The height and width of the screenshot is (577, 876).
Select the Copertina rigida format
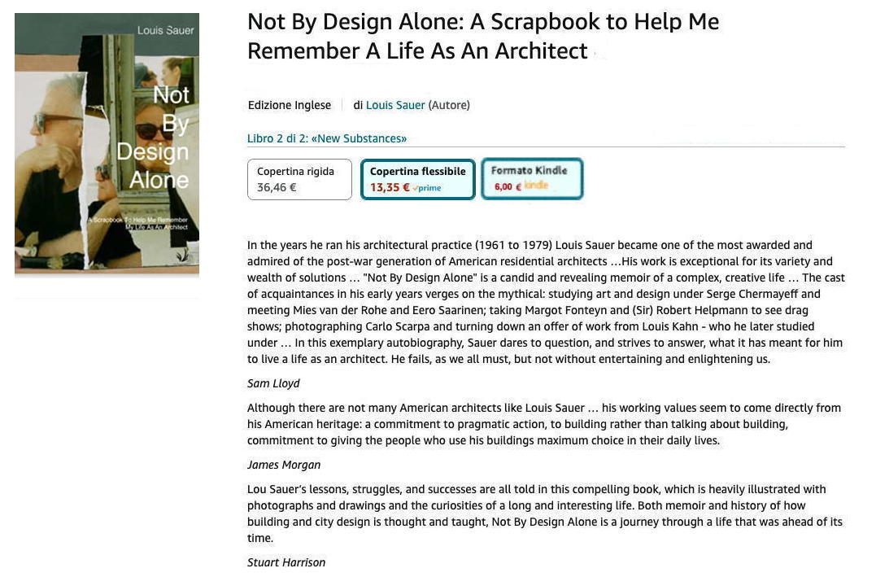click(x=299, y=179)
